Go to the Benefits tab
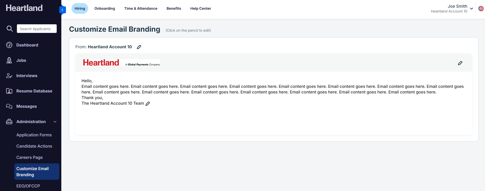The image size is (485, 191). [x=174, y=8]
